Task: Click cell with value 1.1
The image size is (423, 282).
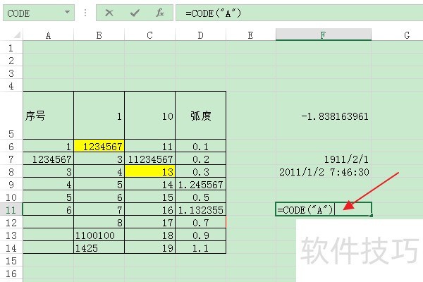Action: click(200, 247)
